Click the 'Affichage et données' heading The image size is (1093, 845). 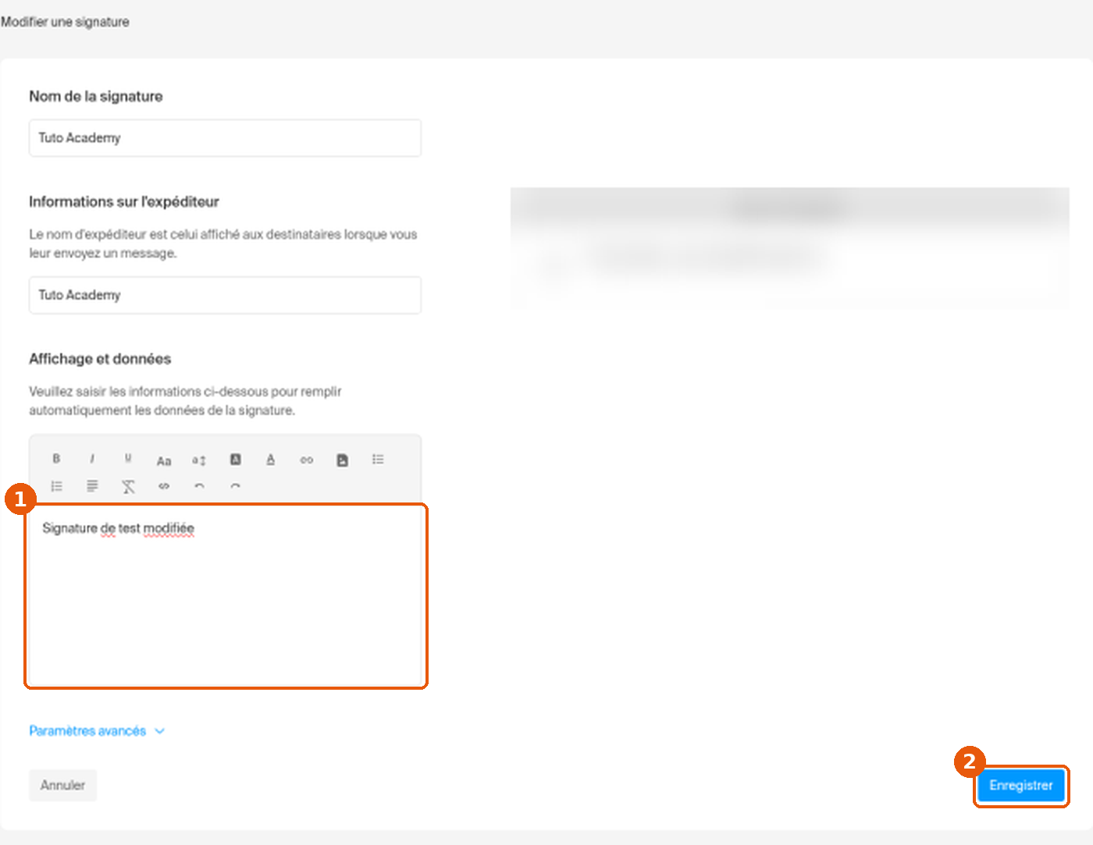tap(100, 359)
